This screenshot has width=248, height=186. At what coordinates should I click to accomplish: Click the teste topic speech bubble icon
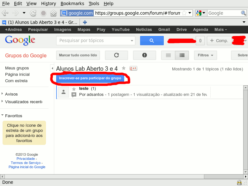pos(74,95)
